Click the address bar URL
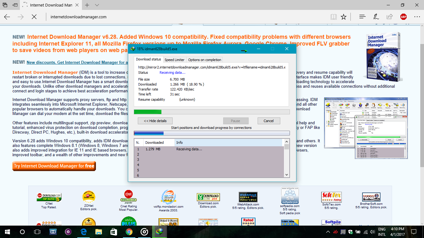Screen dimensions: 424x238 tap(79, 17)
